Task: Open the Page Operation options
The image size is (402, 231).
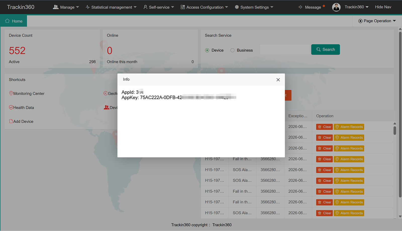Action: pos(377,21)
